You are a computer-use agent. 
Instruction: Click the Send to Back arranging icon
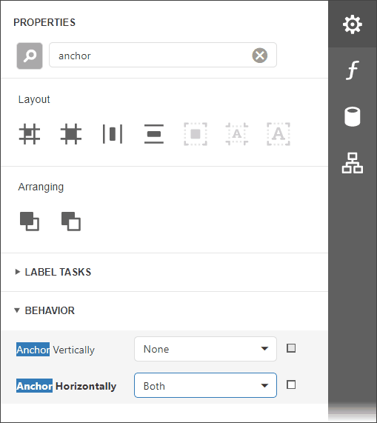click(x=71, y=222)
